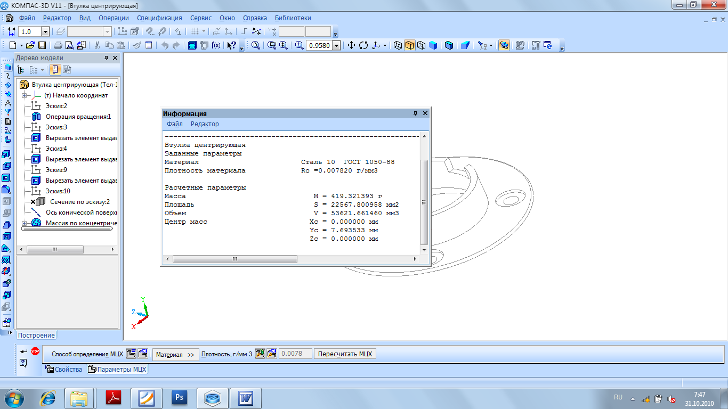Select Построение tab below the tree
The image size is (728, 409).
click(37, 335)
